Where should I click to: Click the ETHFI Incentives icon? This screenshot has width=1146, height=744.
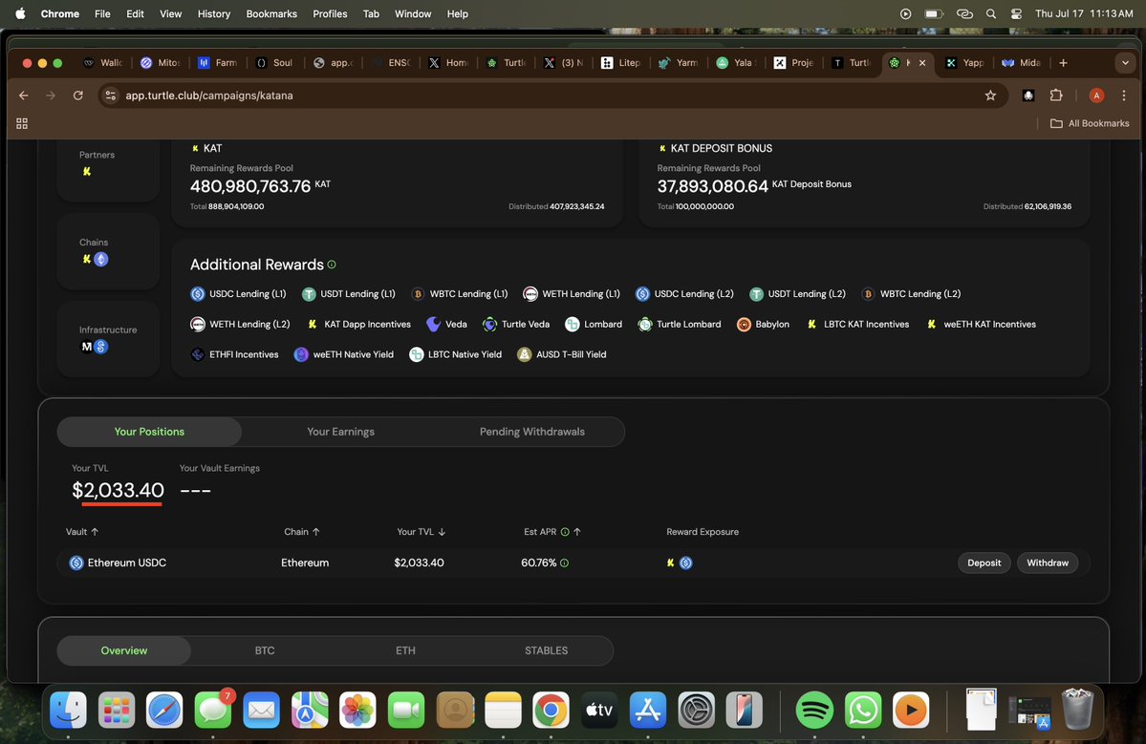[197, 354]
